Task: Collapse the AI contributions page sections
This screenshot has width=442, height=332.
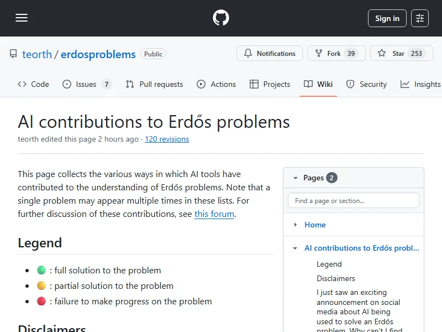Action: pyautogui.click(x=296, y=248)
